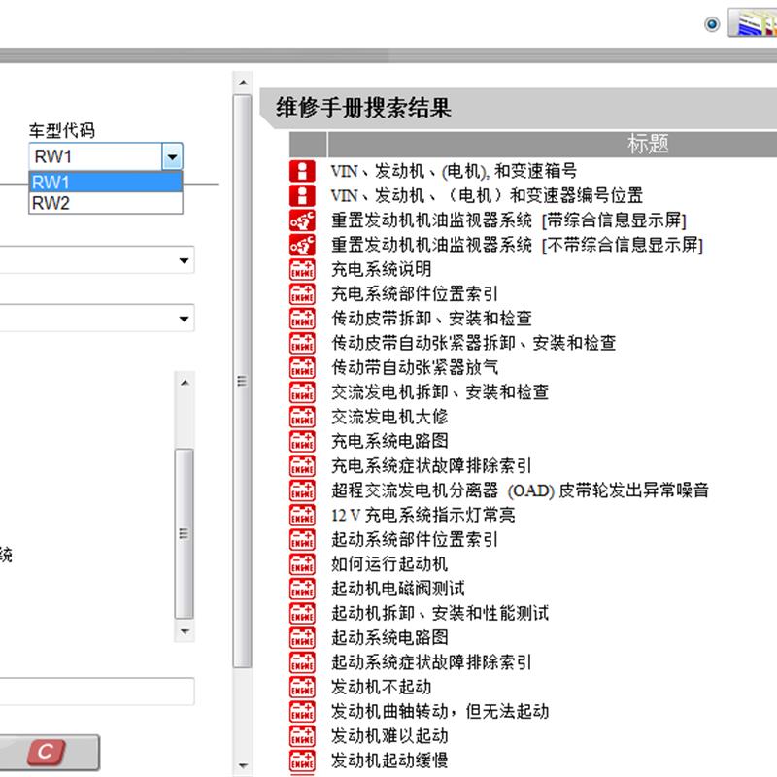This screenshot has width=777, height=777.
Task: Click engine icon beside 发动机曲轴转动，但无法起动
Action: (302, 712)
